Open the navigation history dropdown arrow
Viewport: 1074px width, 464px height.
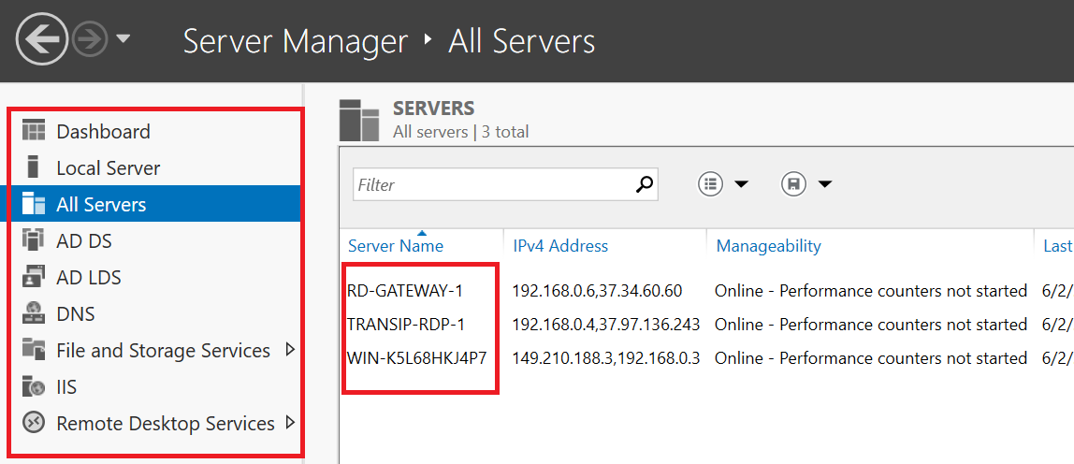pos(123,39)
